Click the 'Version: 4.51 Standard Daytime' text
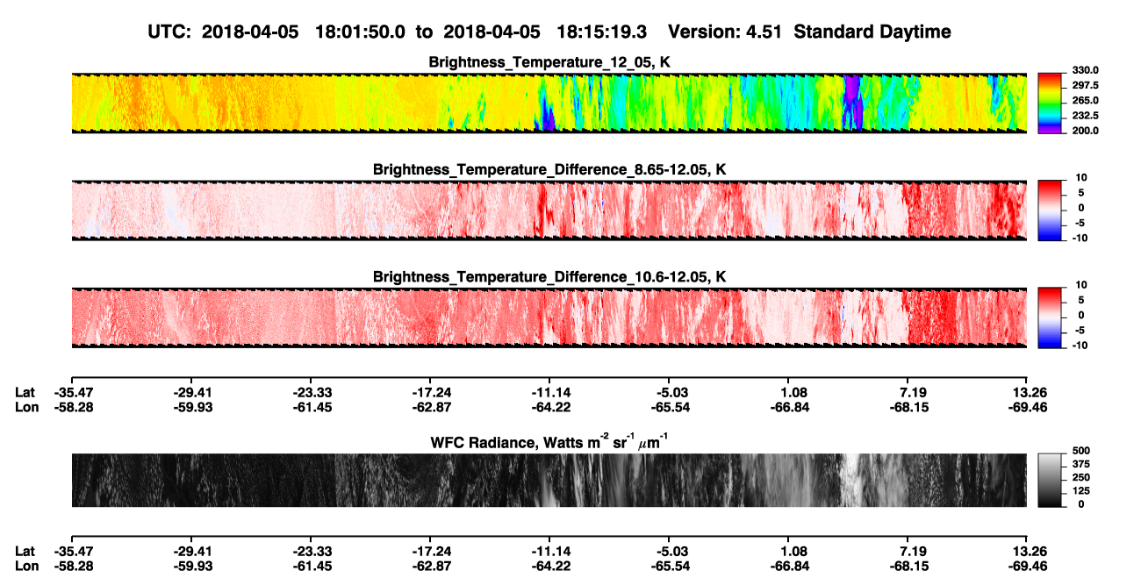1141x585 pixels. click(809, 32)
